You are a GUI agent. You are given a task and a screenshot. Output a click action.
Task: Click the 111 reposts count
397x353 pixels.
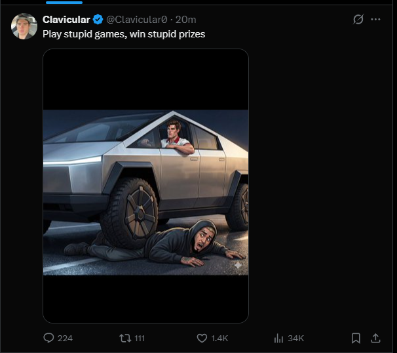tap(139, 338)
